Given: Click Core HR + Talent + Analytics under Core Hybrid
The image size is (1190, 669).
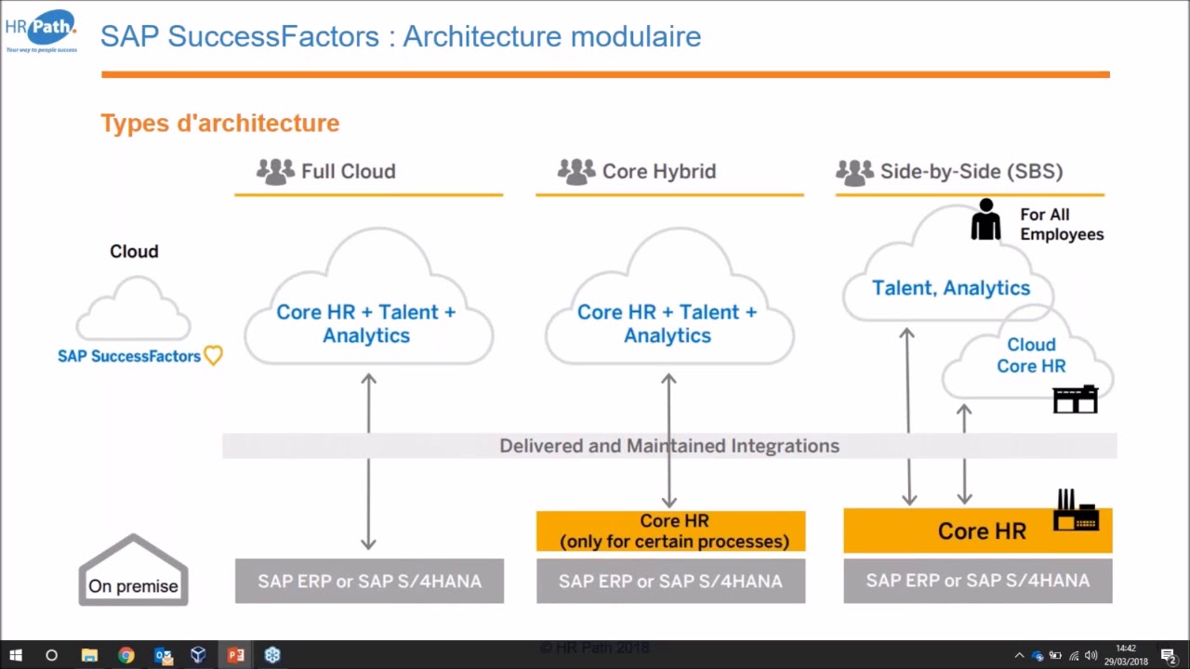Looking at the screenshot, I should (x=668, y=323).
